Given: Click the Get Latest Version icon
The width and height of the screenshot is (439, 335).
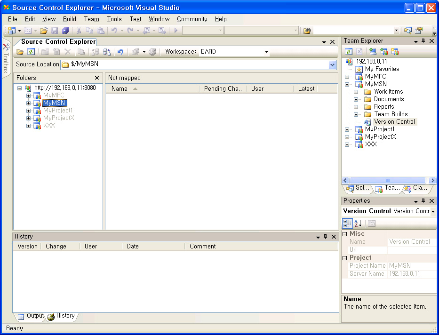Looking at the screenshot, I should coord(81,52).
